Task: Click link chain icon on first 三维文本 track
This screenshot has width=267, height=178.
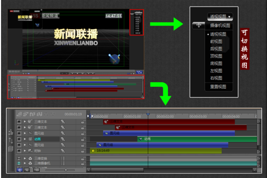Action: [x=63, y=122]
